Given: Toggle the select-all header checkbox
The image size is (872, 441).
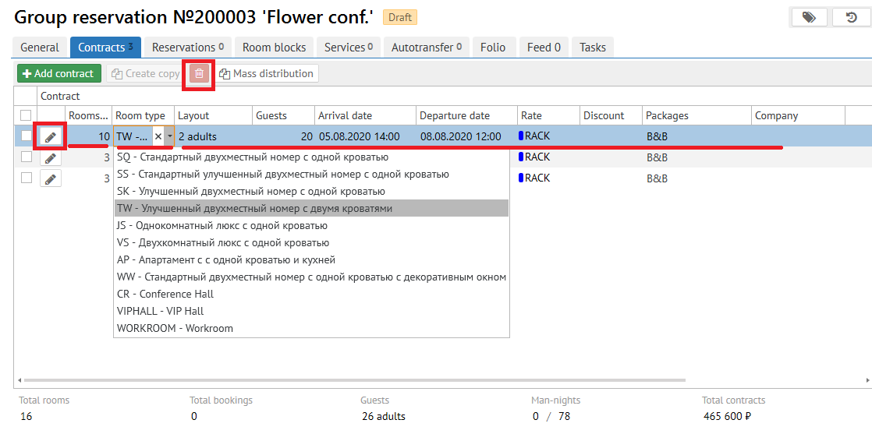Looking at the screenshot, I should (x=26, y=115).
